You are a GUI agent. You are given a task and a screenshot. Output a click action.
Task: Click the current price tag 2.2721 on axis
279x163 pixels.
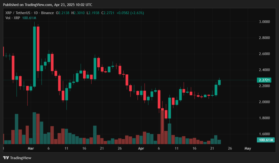tap(264, 80)
